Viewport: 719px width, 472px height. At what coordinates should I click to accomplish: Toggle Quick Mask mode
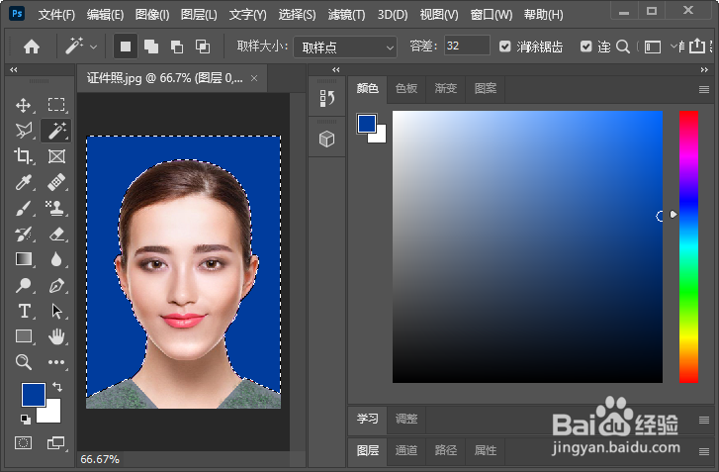[x=24, y=442]
